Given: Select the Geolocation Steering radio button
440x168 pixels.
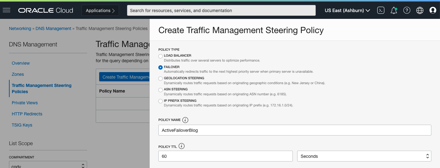Looking at the screenshot, I should (x=161, y=79).
